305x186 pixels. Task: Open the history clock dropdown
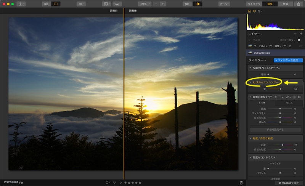[x=260, y=11]
